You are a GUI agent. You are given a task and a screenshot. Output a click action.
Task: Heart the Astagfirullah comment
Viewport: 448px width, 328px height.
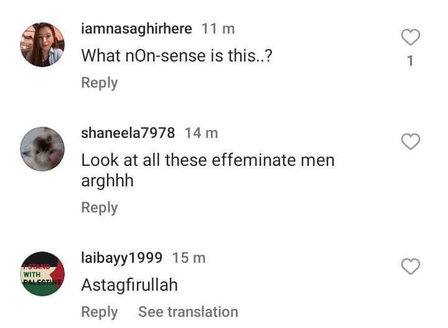[x=410, y=267]
